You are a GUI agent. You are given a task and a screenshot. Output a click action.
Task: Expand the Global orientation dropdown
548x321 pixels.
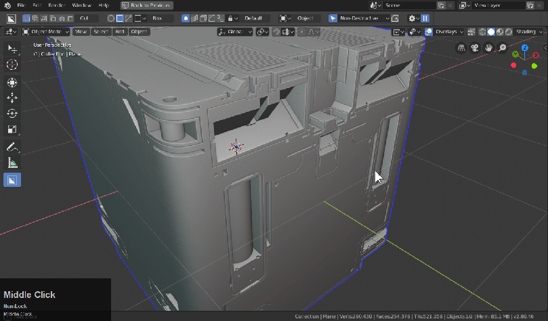coord(235,32)
